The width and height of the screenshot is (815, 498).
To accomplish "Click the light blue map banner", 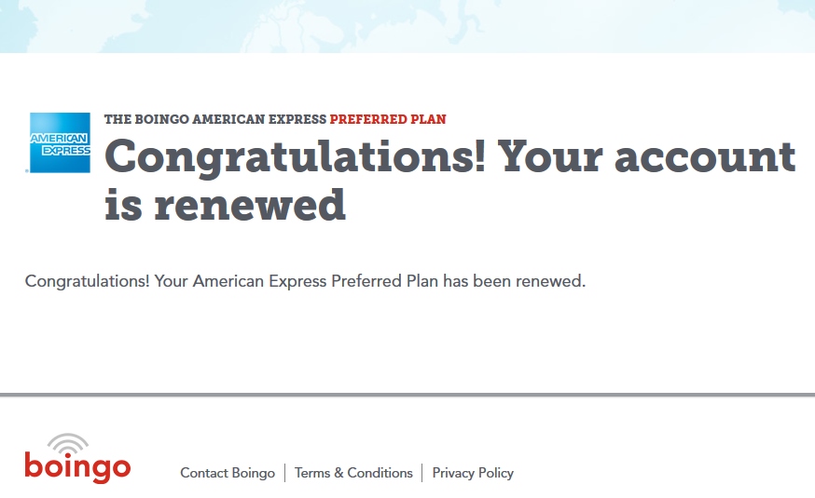I will click(x=407, y=25).
